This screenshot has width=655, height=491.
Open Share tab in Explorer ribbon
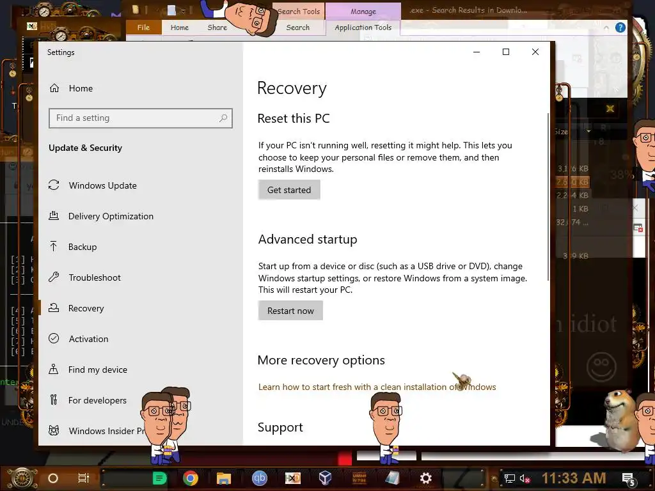point(217,27)
